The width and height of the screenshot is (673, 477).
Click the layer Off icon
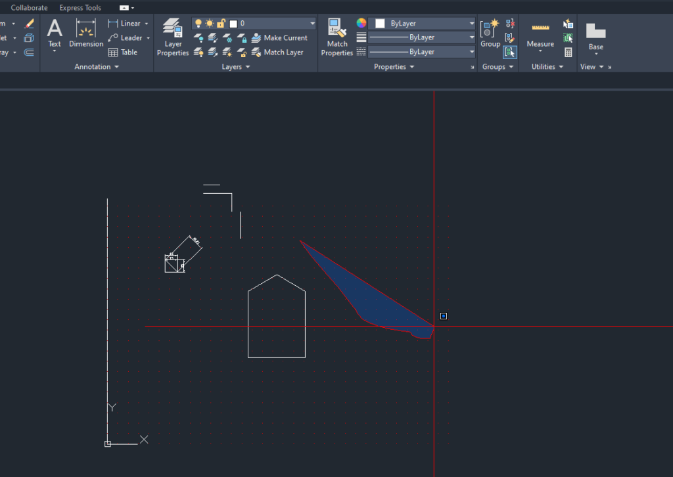198,38
